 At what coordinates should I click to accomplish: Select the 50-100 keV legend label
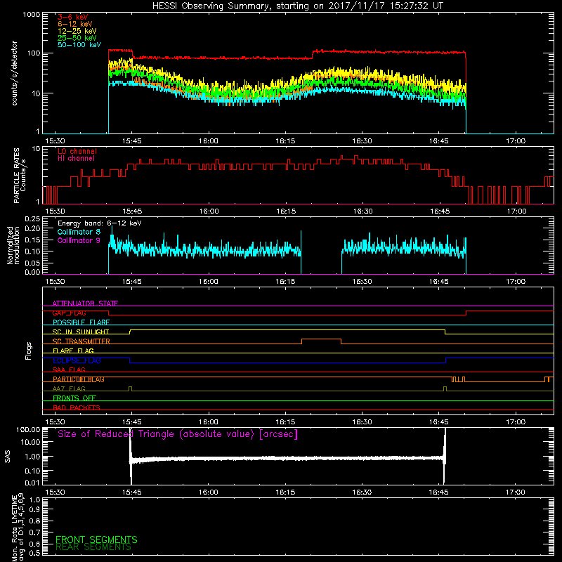point(79,45)
